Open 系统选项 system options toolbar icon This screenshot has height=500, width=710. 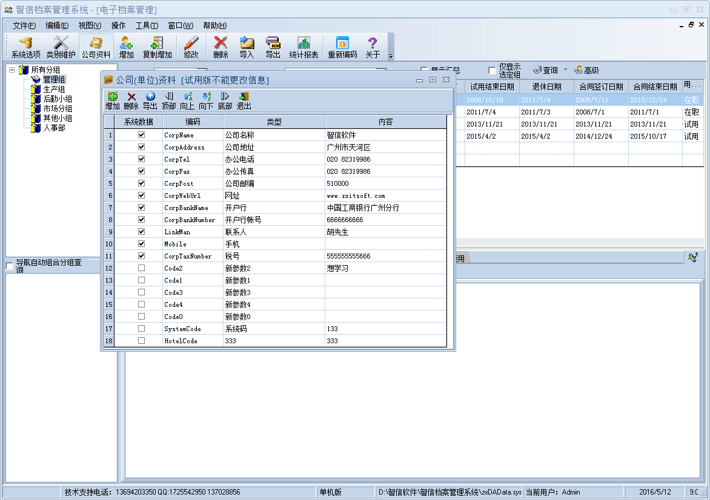(x=25, y=47)
